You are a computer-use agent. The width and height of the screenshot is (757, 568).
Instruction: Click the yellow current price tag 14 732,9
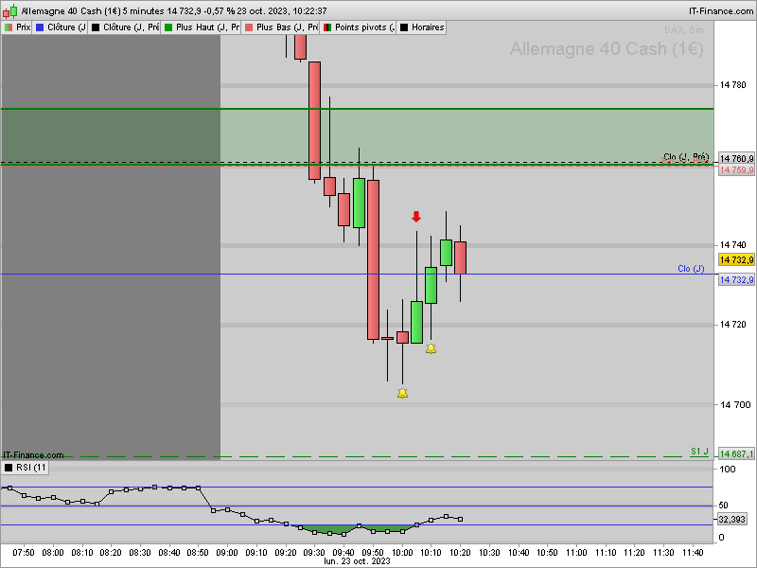point(736,259)
